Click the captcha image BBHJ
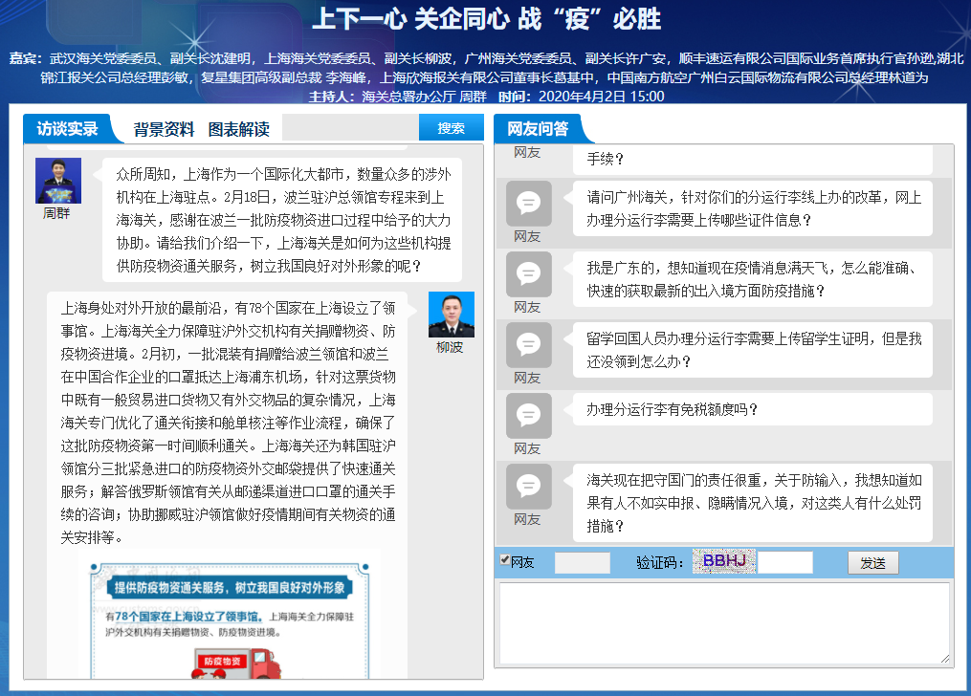The height and width of the screenshot is (696, 971). tap(724, 561)
